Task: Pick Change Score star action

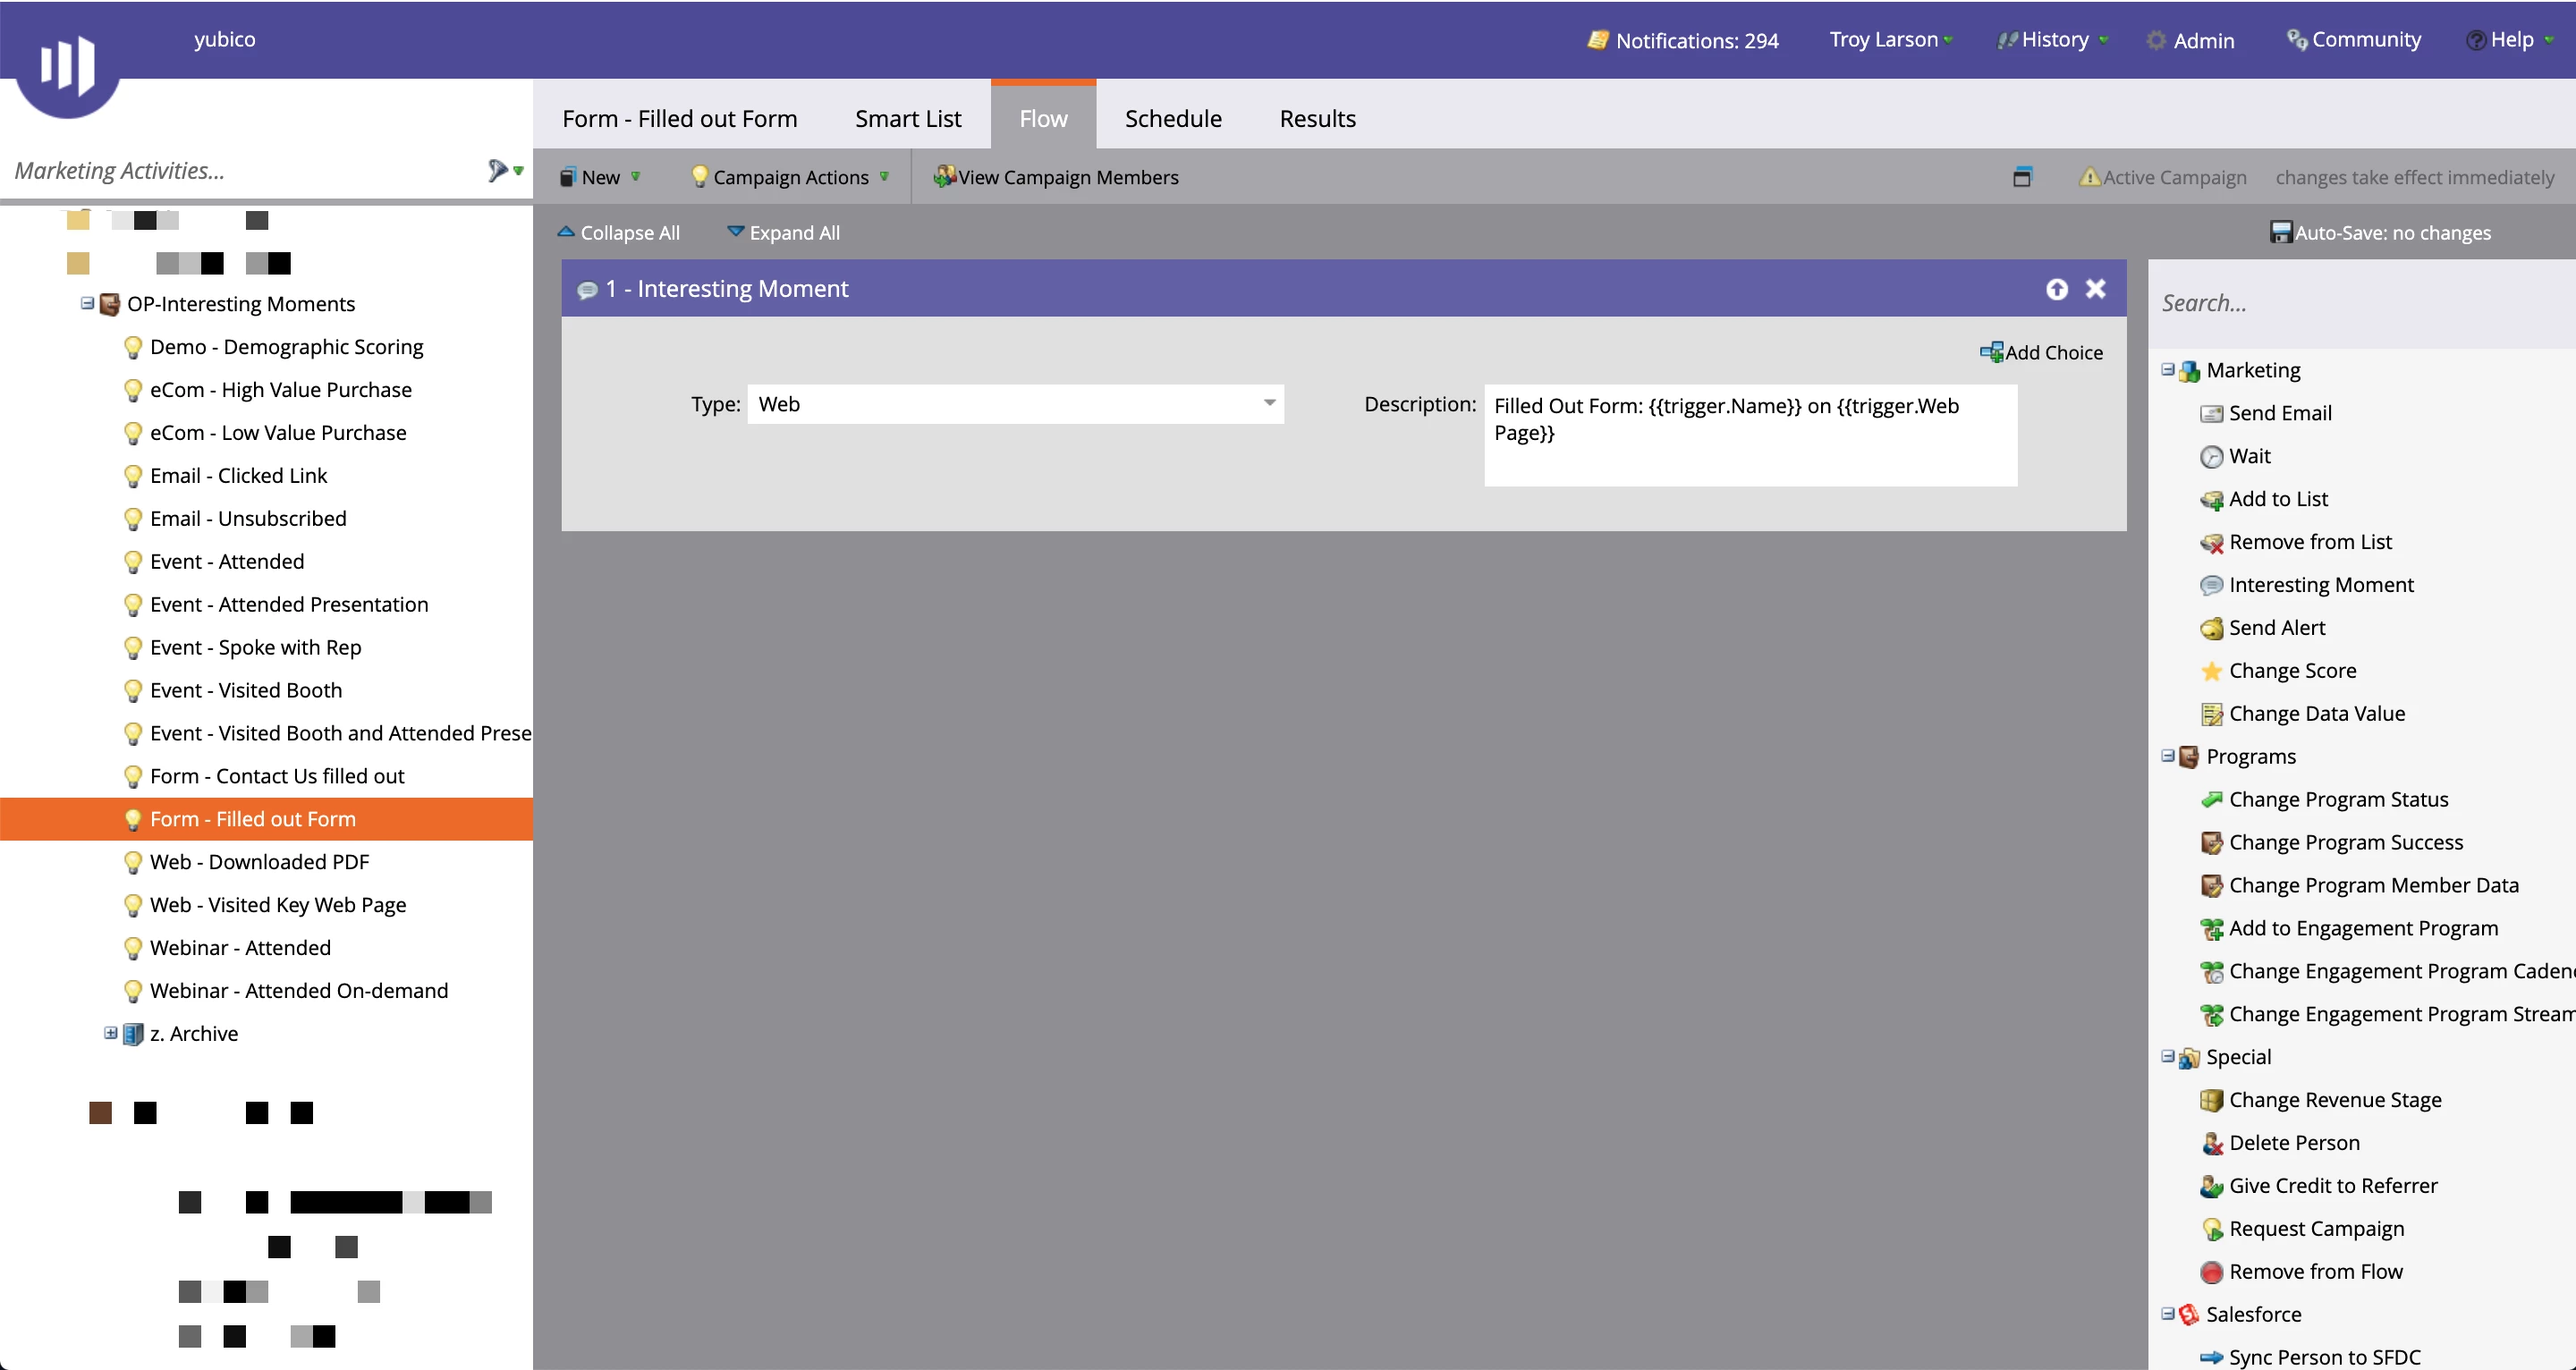Action: 2291,671
